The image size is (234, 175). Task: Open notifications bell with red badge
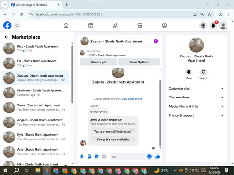213,26
